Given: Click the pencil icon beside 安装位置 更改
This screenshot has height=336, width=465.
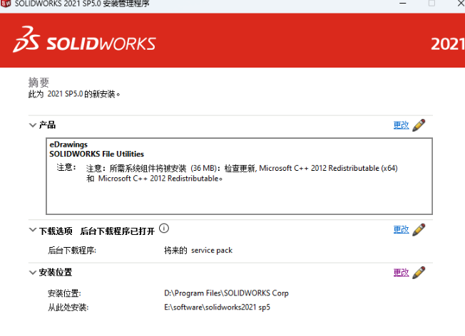Looking at the screenshot, I should point(419,273).
